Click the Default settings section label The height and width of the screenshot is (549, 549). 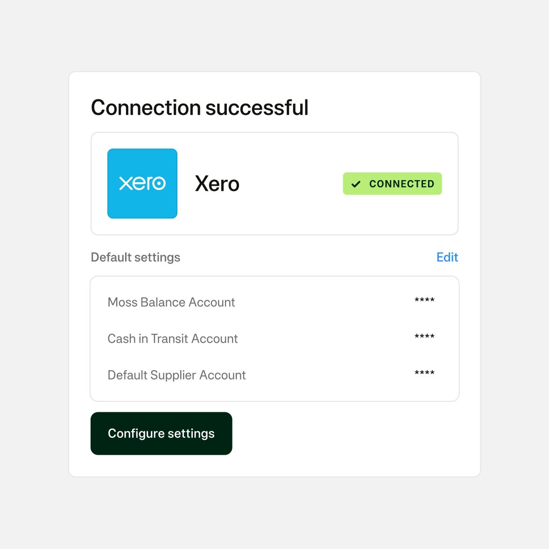click(135, 257)
